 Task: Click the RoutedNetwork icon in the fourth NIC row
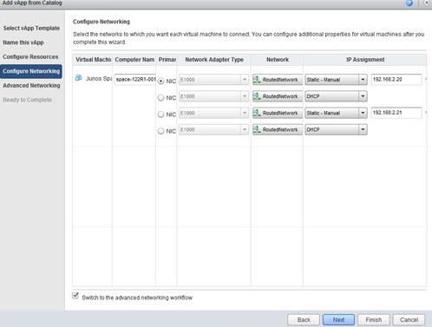[x=257, y=129]
